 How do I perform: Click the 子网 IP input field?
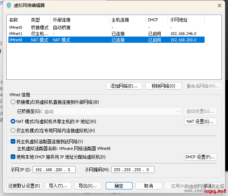point(54,170)
